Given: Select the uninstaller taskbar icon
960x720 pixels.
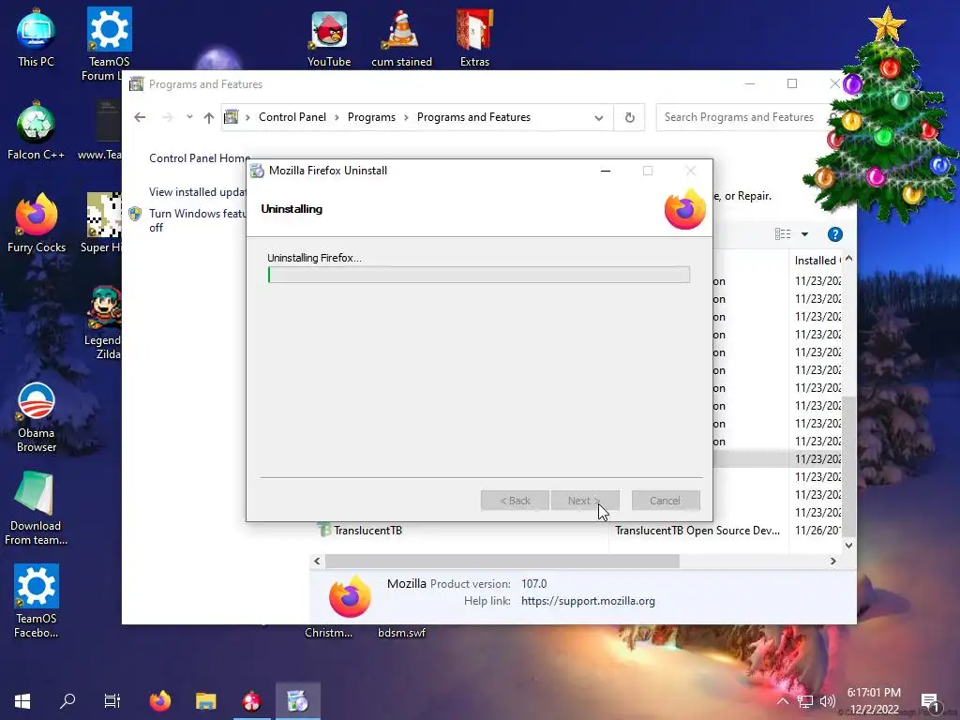Looking at the screenshot, I should 297,700.
